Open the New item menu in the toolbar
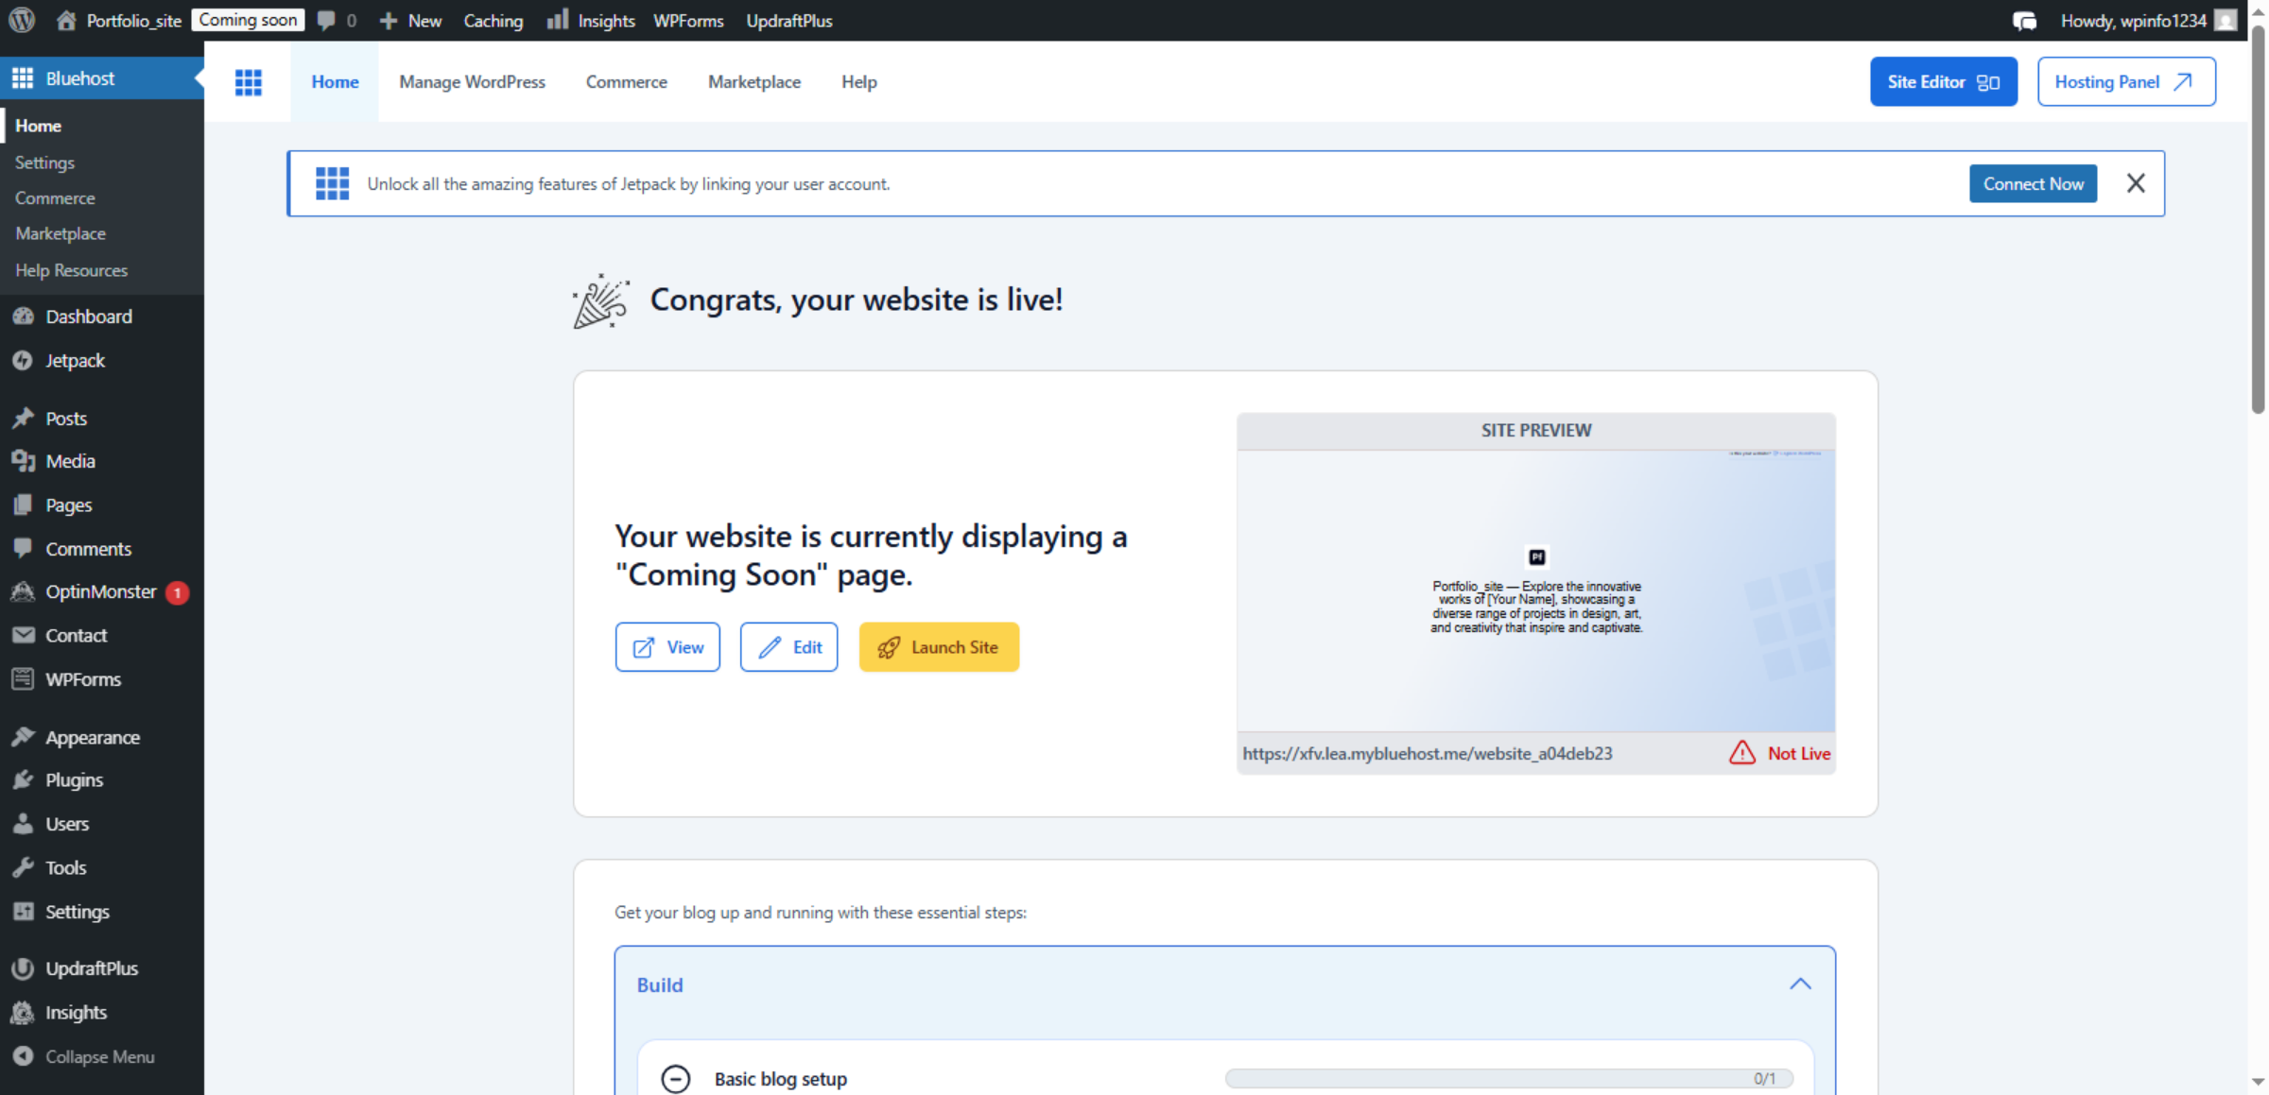 pos(410,20)
